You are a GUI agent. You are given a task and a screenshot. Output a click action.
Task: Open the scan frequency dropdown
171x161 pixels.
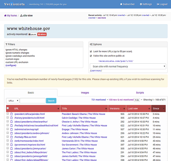128,66
